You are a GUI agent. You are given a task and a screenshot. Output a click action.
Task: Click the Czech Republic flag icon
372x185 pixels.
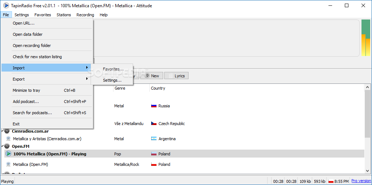click(x=154, y=124)
